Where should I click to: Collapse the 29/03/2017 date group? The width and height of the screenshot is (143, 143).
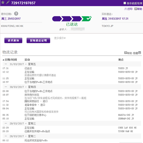pyautogui.click(x=6, y=123)
